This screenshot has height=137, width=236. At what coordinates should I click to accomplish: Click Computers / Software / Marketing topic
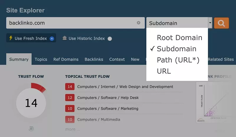coord(108,109)
